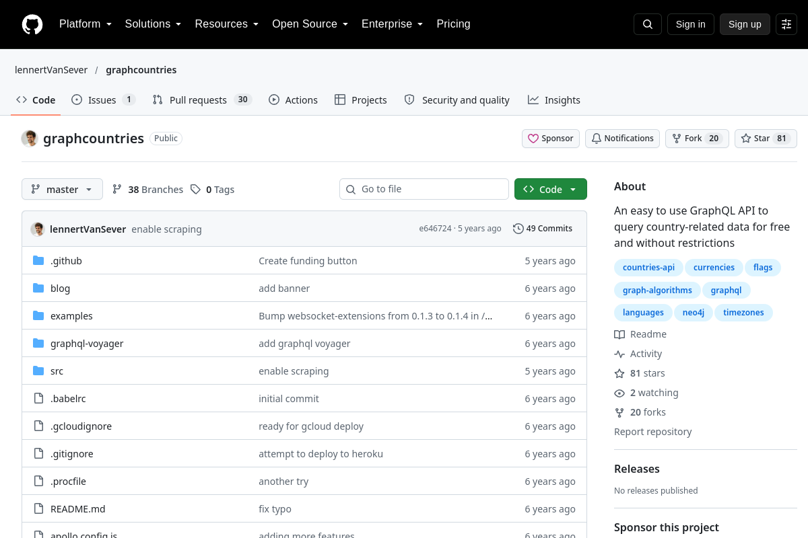Expand the Enterprise menu
The image size is (808, 538).
[x=392, y=24]
